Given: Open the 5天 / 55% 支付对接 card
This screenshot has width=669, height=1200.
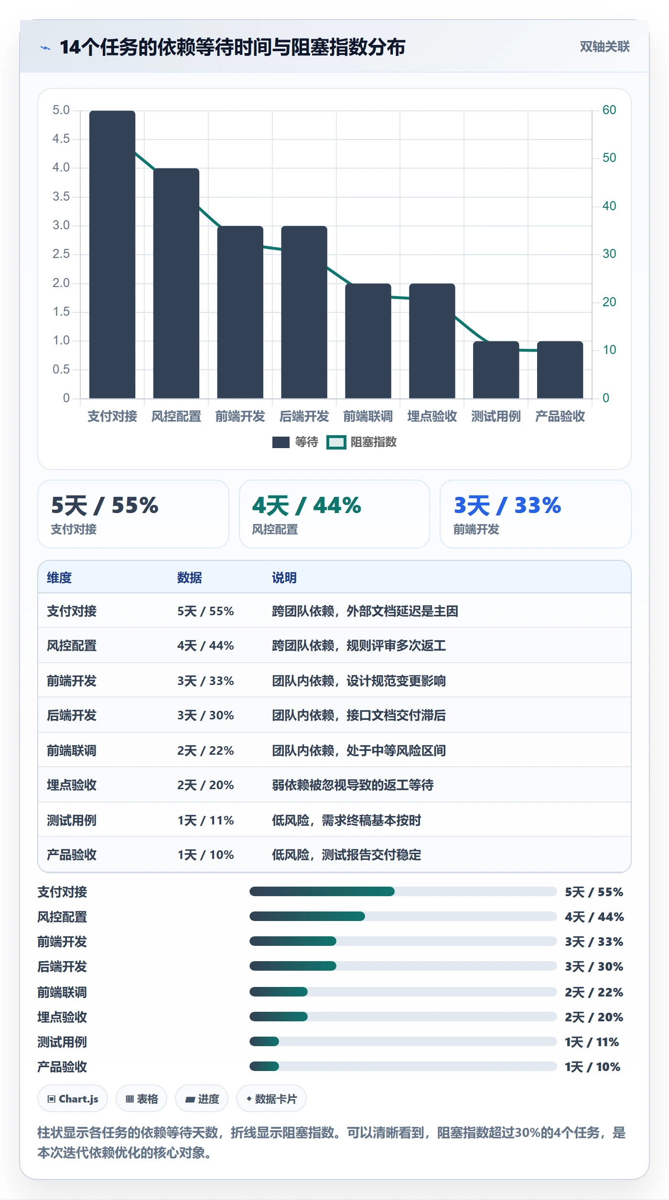Looking at the screenshot, I should 133,514.
